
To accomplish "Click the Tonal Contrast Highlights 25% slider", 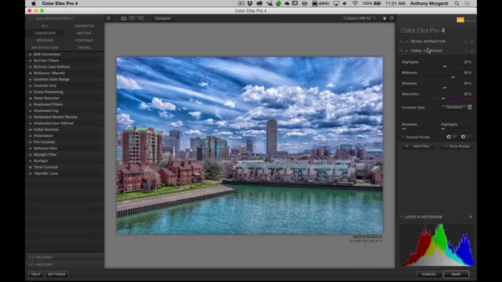I will (x=437, y=66).
